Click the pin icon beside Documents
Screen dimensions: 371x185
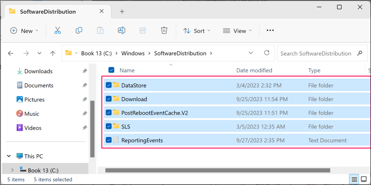point(85,85)
